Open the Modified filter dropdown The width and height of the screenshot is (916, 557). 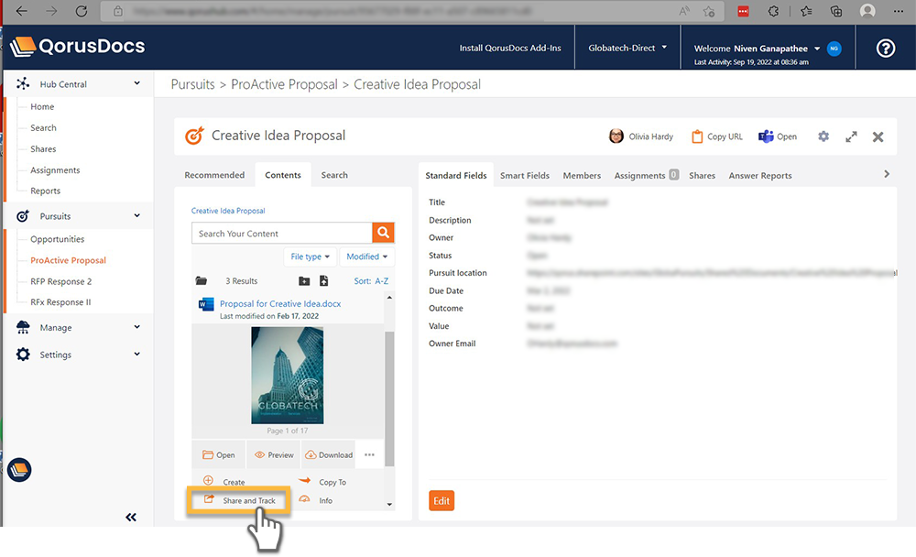367,257
